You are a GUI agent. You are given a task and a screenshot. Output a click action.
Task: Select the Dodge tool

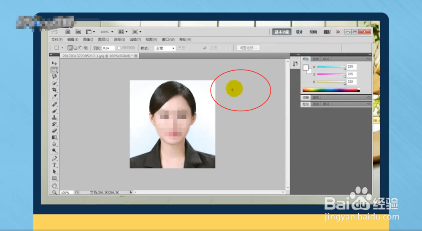pyautogui.click(x=54, y=150)
